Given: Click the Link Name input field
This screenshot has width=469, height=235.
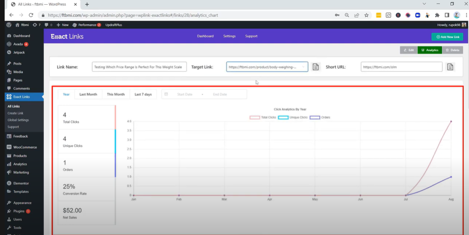Looking at the screenshot, I should pyautogui.click(x=139, y=67).
